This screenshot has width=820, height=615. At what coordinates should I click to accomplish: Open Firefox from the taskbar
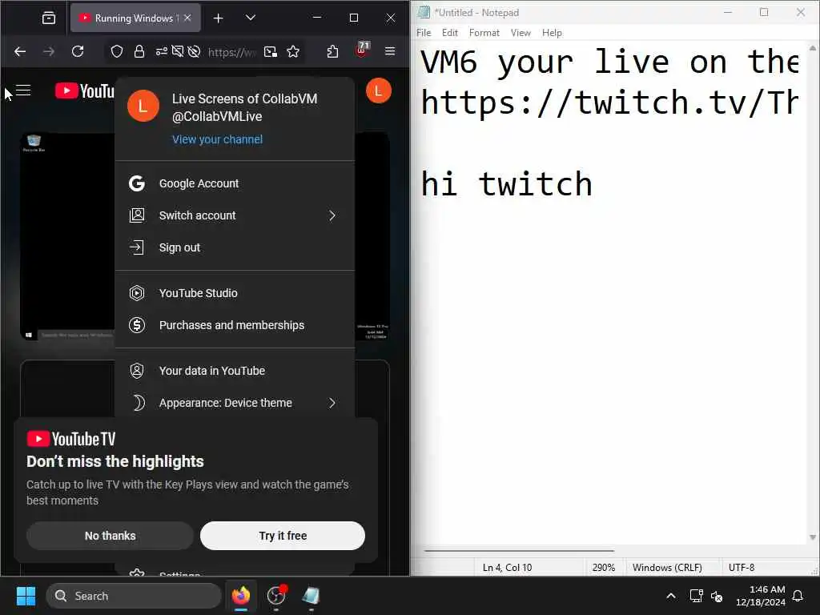tap(241, 596)
